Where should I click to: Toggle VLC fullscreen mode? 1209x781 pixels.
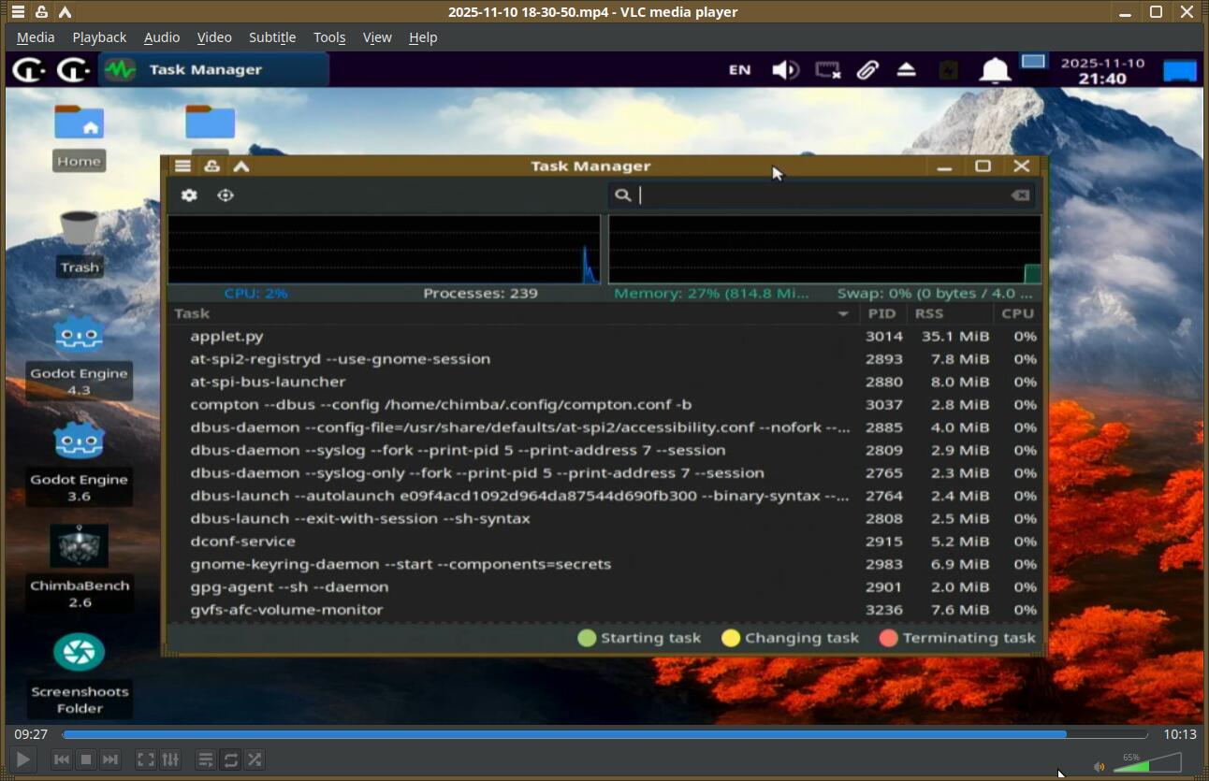coord(146,759)
